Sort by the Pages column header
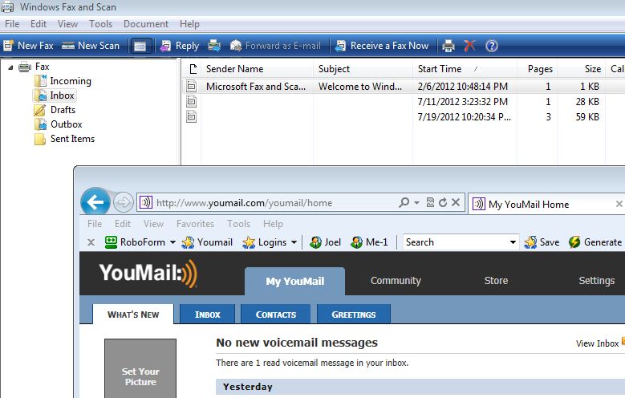Viewport: 625px width, 398px height. 537,69
